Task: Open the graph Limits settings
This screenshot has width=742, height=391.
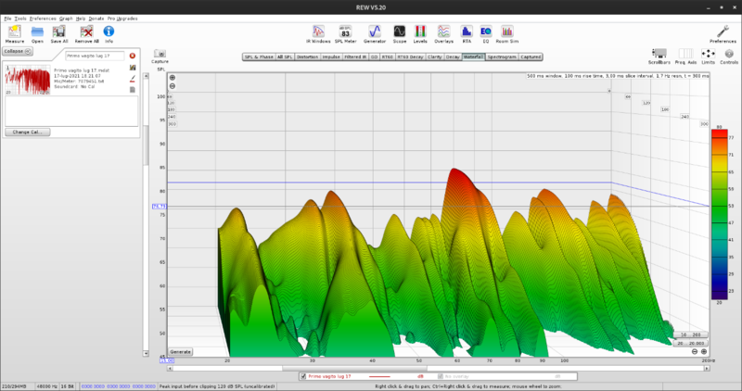Action: (x=710, y=53)
